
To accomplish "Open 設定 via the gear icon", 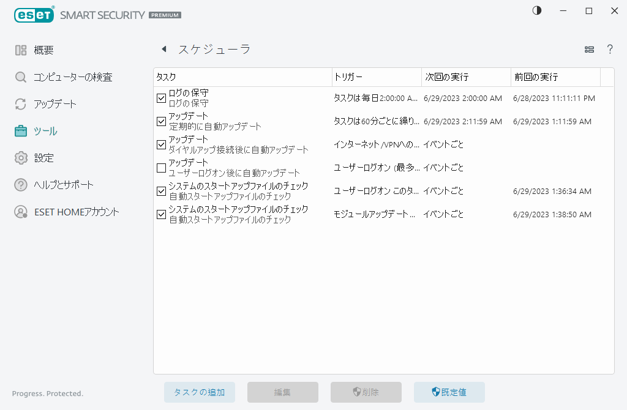I will (20, 157).
